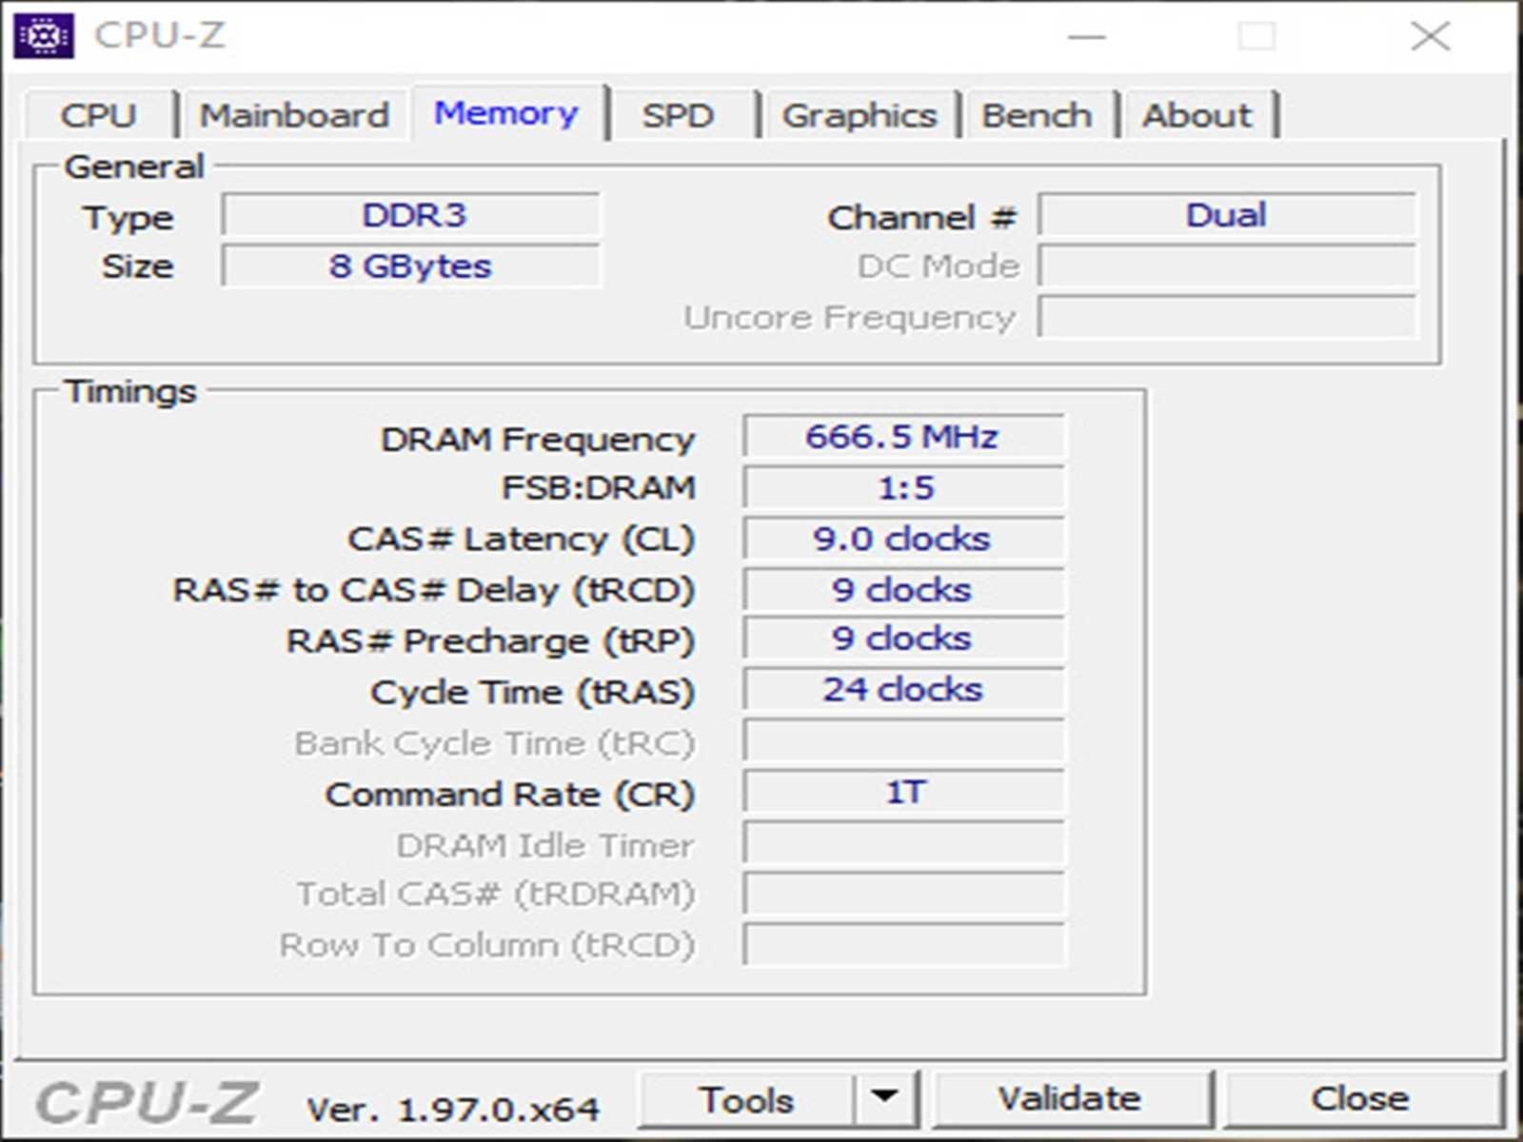Click the Cycle Time (tRAS) label
This screenshot has height=1142, width=1523.
(x=533, y=692)
